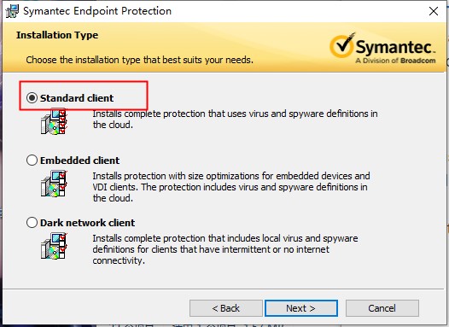This screenshot has height=327, width=449.
Task: Cancel the installation
Action: tap(382, 308)
